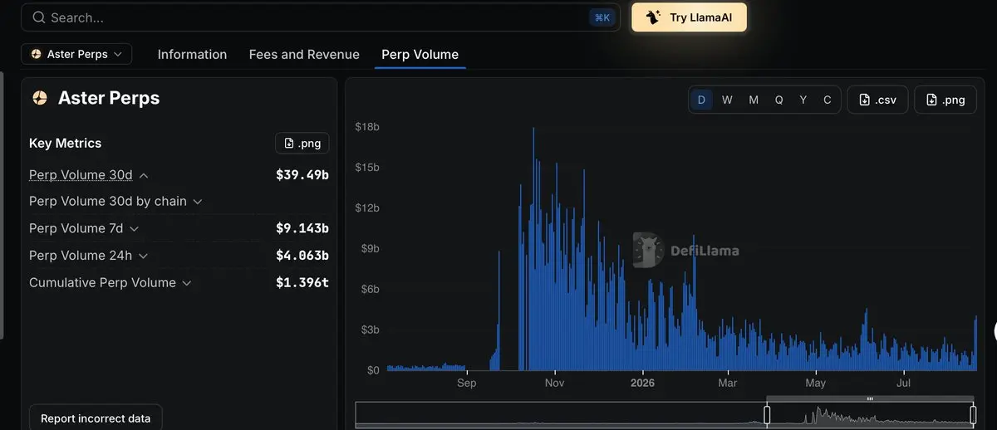Click the ⌘K shortcut badge
The image size is (997, 430).
(602, 17)
